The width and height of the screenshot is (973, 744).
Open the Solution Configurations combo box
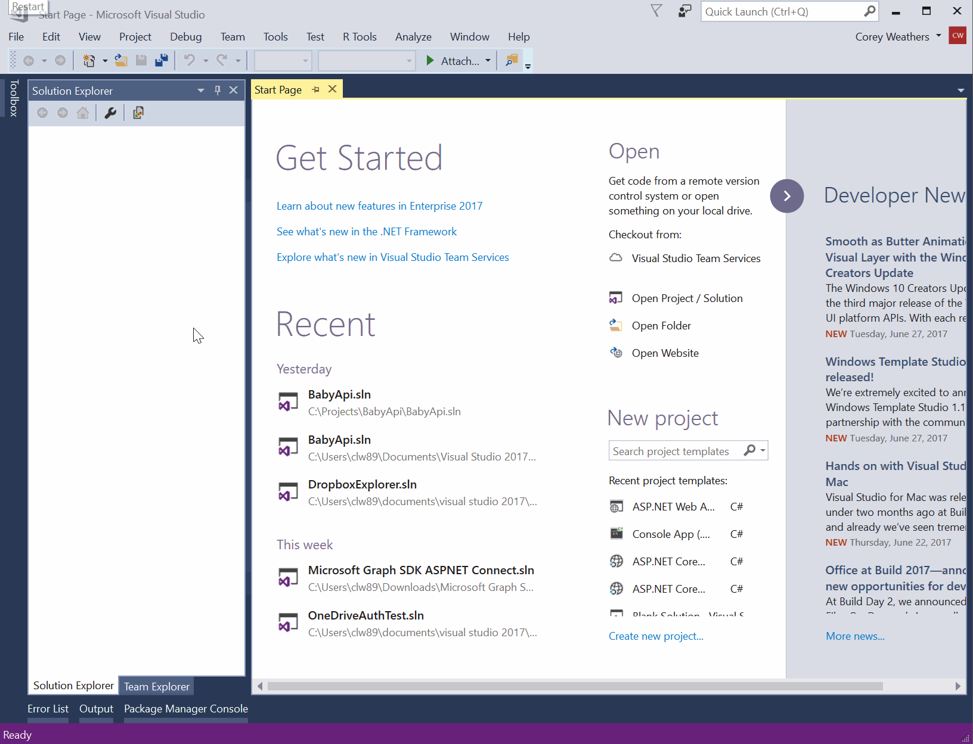(283, 60)
